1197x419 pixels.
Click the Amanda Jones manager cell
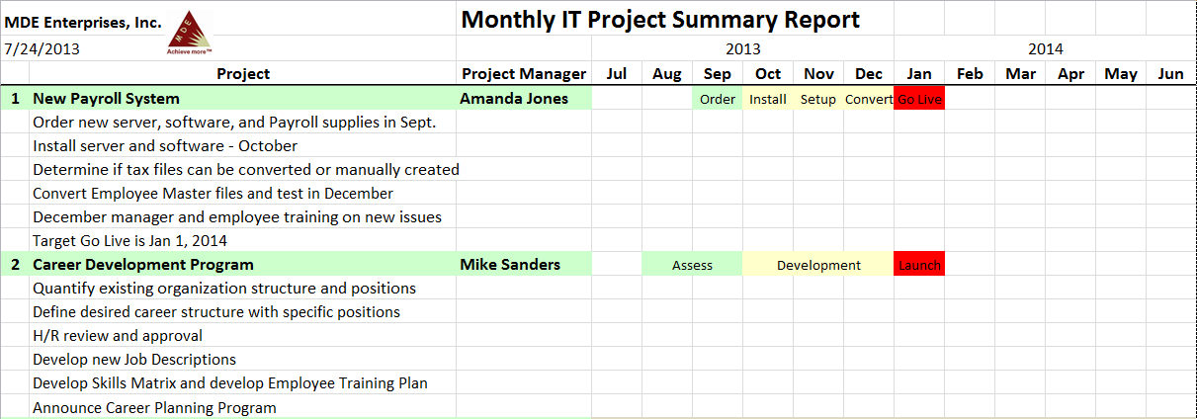(x=514, y=99)
